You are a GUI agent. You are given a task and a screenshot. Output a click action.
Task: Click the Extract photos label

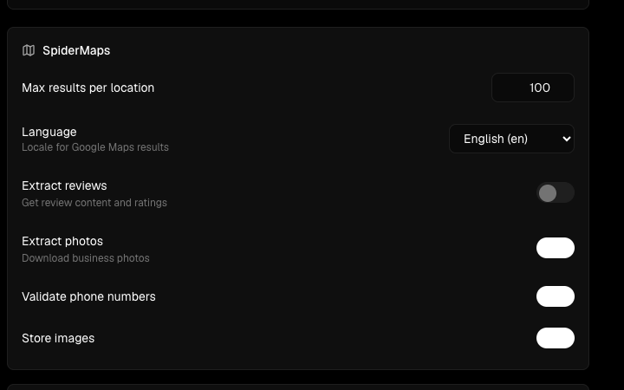[x=62, y=241]
